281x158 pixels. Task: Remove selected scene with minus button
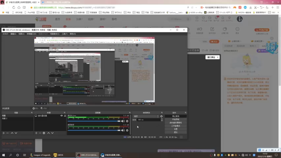[7, 133]
